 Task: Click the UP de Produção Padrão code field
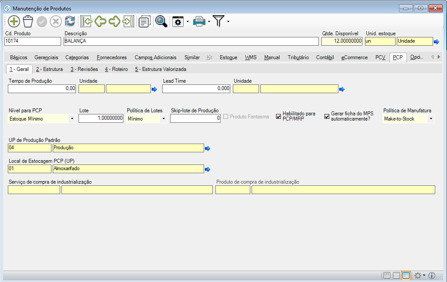click(30, 148)
